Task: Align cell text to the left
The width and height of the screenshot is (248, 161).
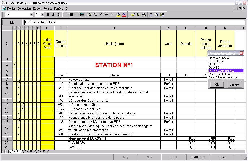Action: tap(65, 15)
